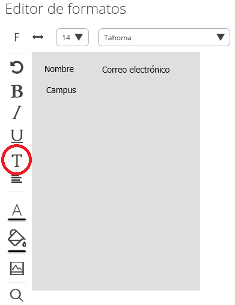Toggle bold formatting with B icon

pos(17,91)
